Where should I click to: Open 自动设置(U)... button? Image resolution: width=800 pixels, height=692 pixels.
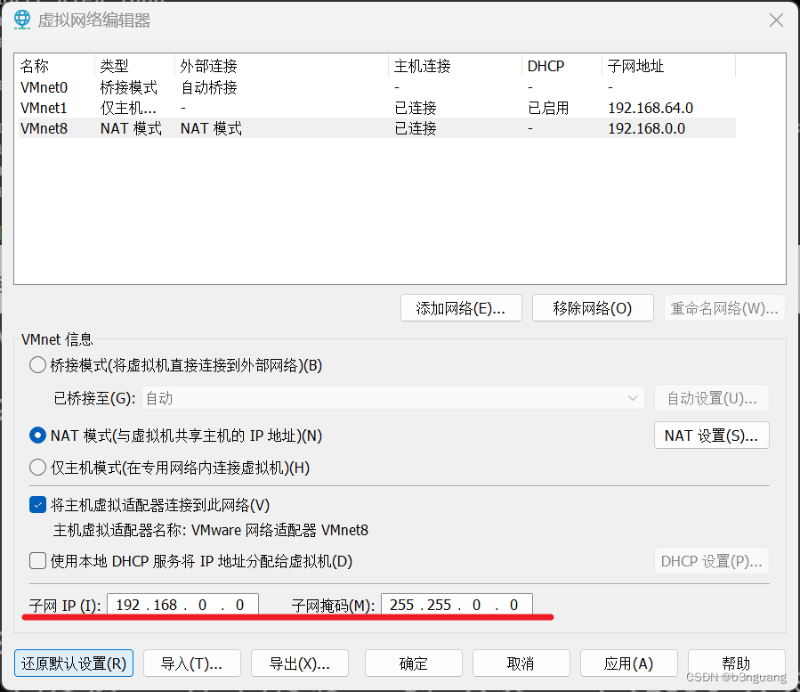(x=712, y=398)
